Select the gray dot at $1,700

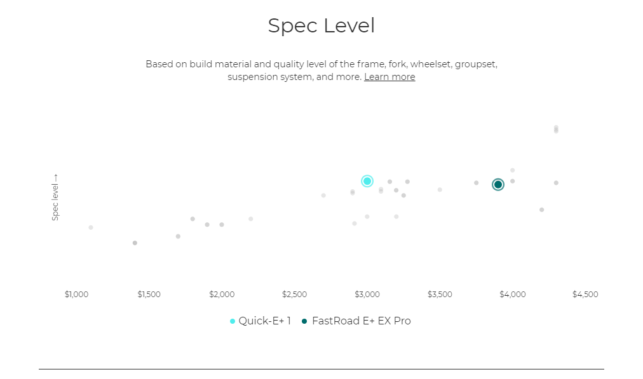tap(178, 236)
